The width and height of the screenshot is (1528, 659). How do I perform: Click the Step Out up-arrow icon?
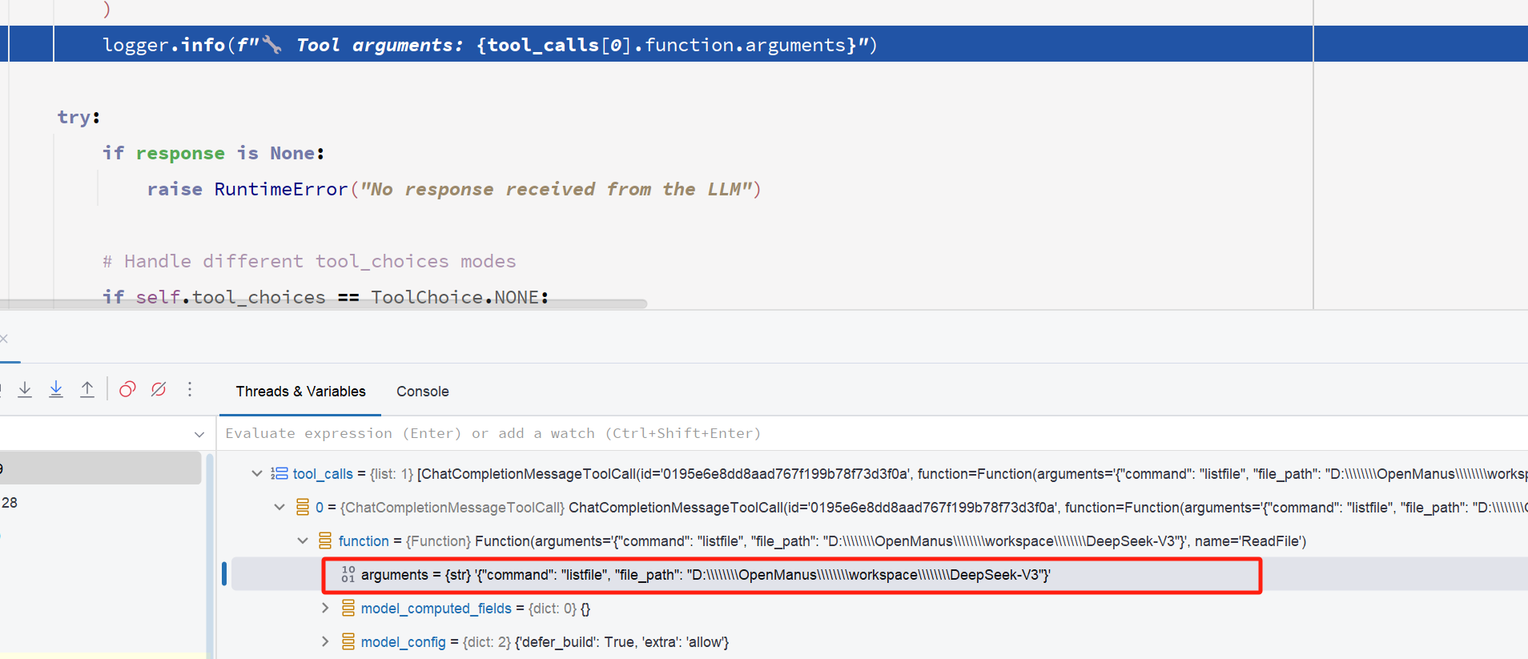(x=87, y=390)
